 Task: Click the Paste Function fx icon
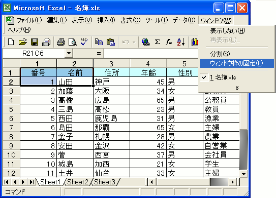point(169,42)
